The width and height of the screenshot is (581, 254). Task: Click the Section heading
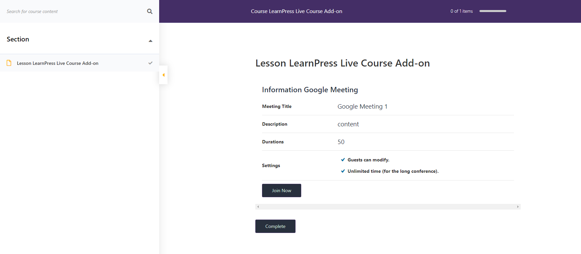point(18,39)
